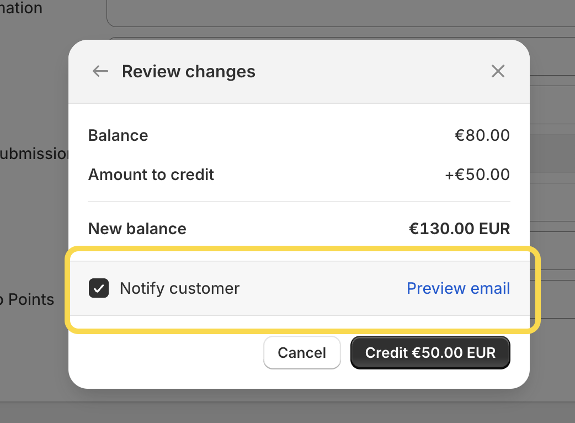Click the New balance €130.00 EUR row

pyautogui.click(x=298, y=228)
